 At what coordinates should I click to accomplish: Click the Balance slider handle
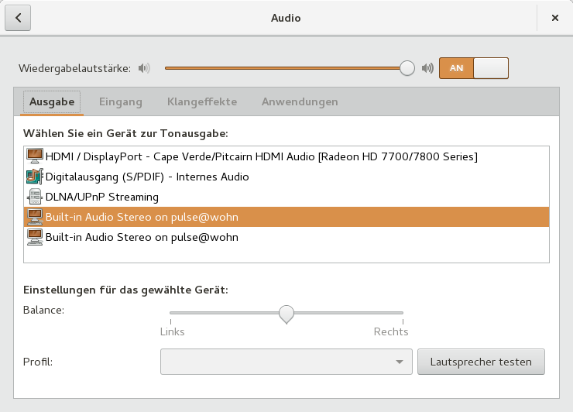286,314
